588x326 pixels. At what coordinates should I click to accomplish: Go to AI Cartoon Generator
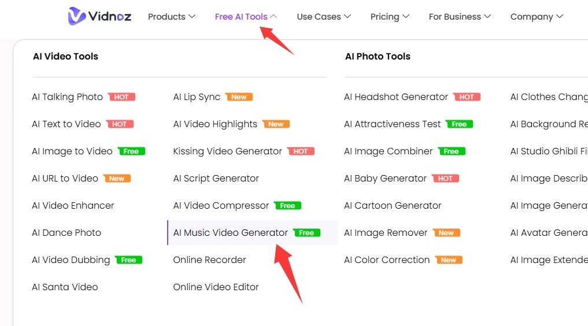pyautogui.click(x=393, y=206)
